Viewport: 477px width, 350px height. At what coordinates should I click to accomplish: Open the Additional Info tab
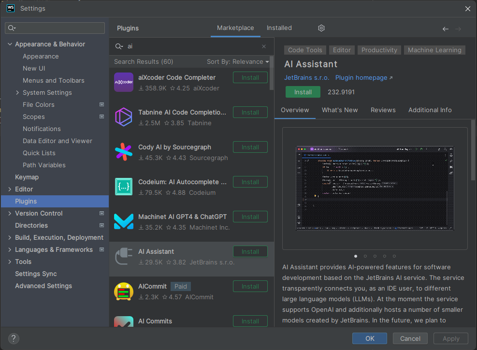point(430,110)
